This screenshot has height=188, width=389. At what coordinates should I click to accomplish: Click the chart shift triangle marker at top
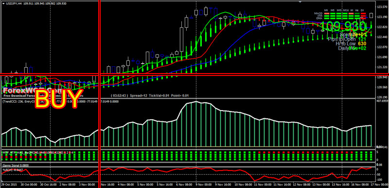pos(301,1)
